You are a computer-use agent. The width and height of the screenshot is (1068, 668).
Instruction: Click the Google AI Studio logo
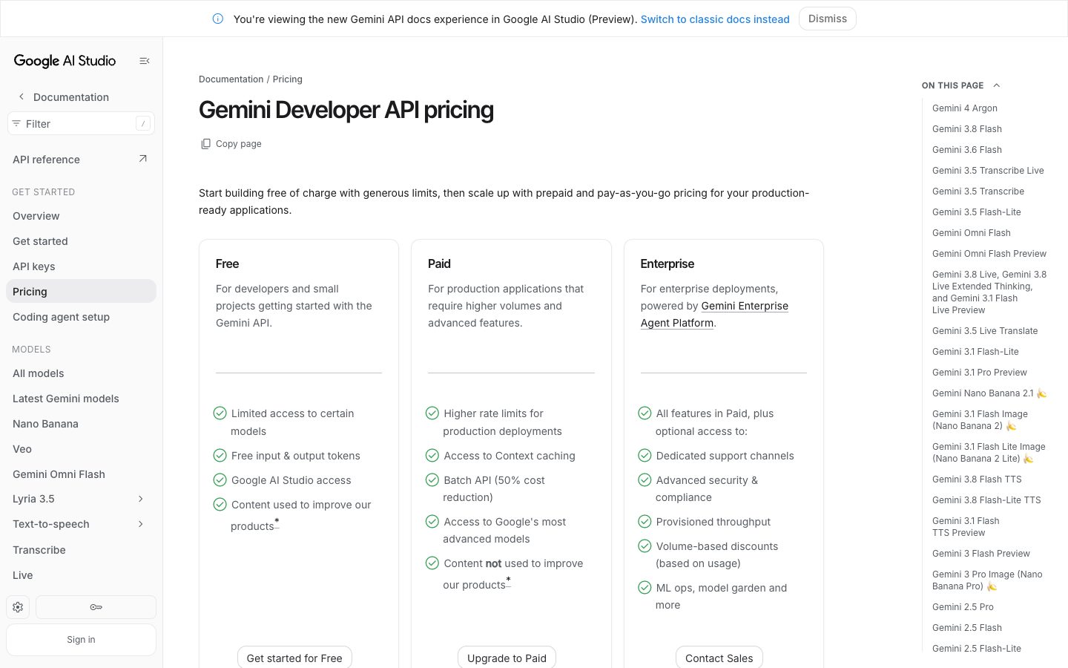click(x=65, y=61)
